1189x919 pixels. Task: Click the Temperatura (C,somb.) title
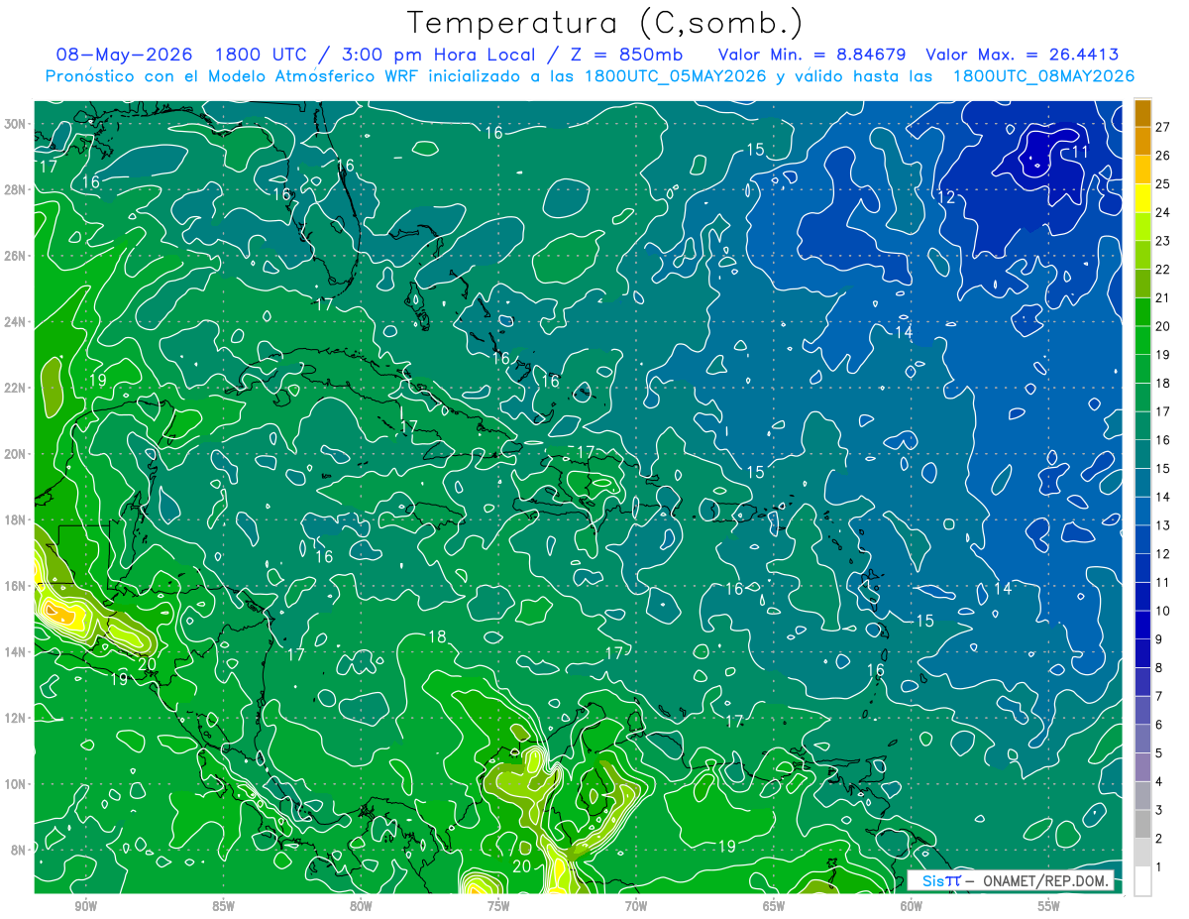point(605,22)
